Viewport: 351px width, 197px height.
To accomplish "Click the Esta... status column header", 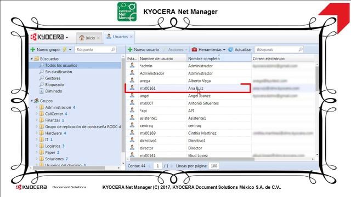I will coord(132,59).
